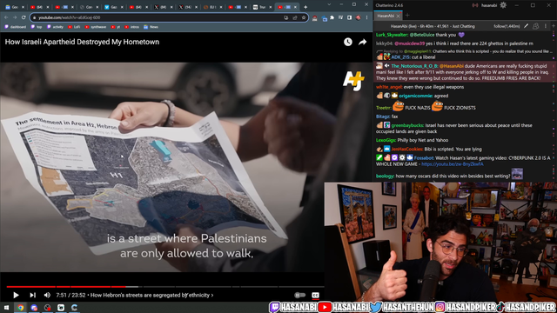Open the 'intros' bookmark

(x=132, y=27)
